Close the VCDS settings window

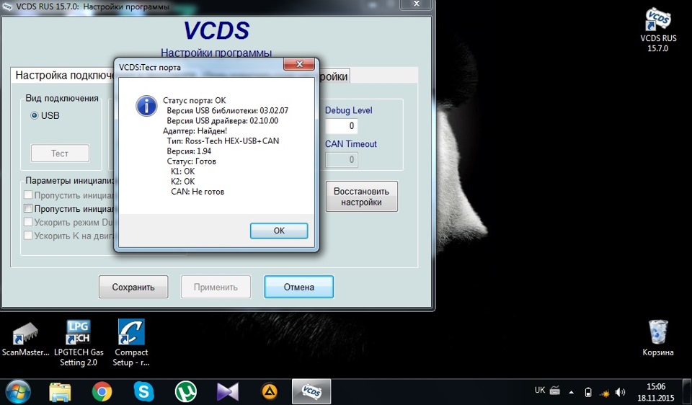pyautogui.click(x=416, y=4)
